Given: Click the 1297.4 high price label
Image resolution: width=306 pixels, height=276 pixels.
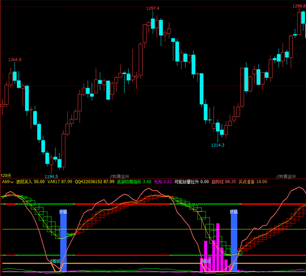Looking at the screenshot, I should tap(153, 8).
